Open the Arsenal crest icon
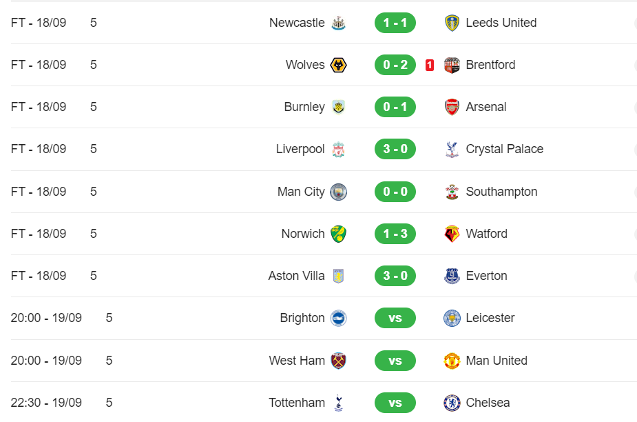 coord(452,107)
